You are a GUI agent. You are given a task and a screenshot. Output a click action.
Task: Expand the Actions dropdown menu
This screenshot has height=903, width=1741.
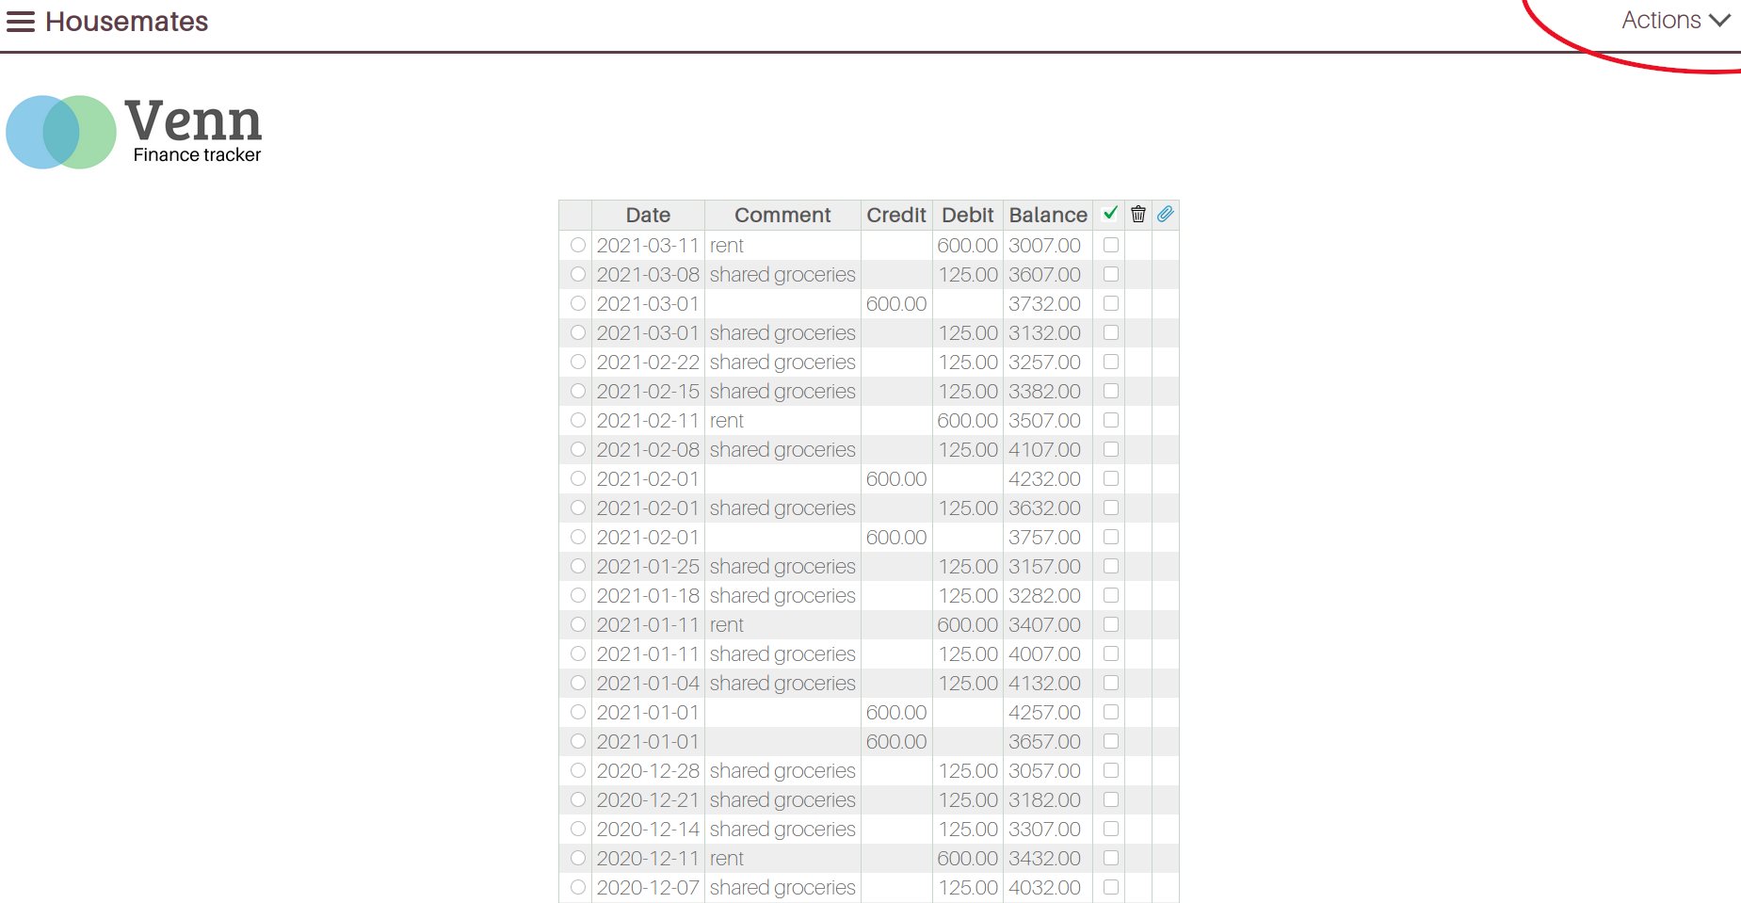coord(1675,21)
